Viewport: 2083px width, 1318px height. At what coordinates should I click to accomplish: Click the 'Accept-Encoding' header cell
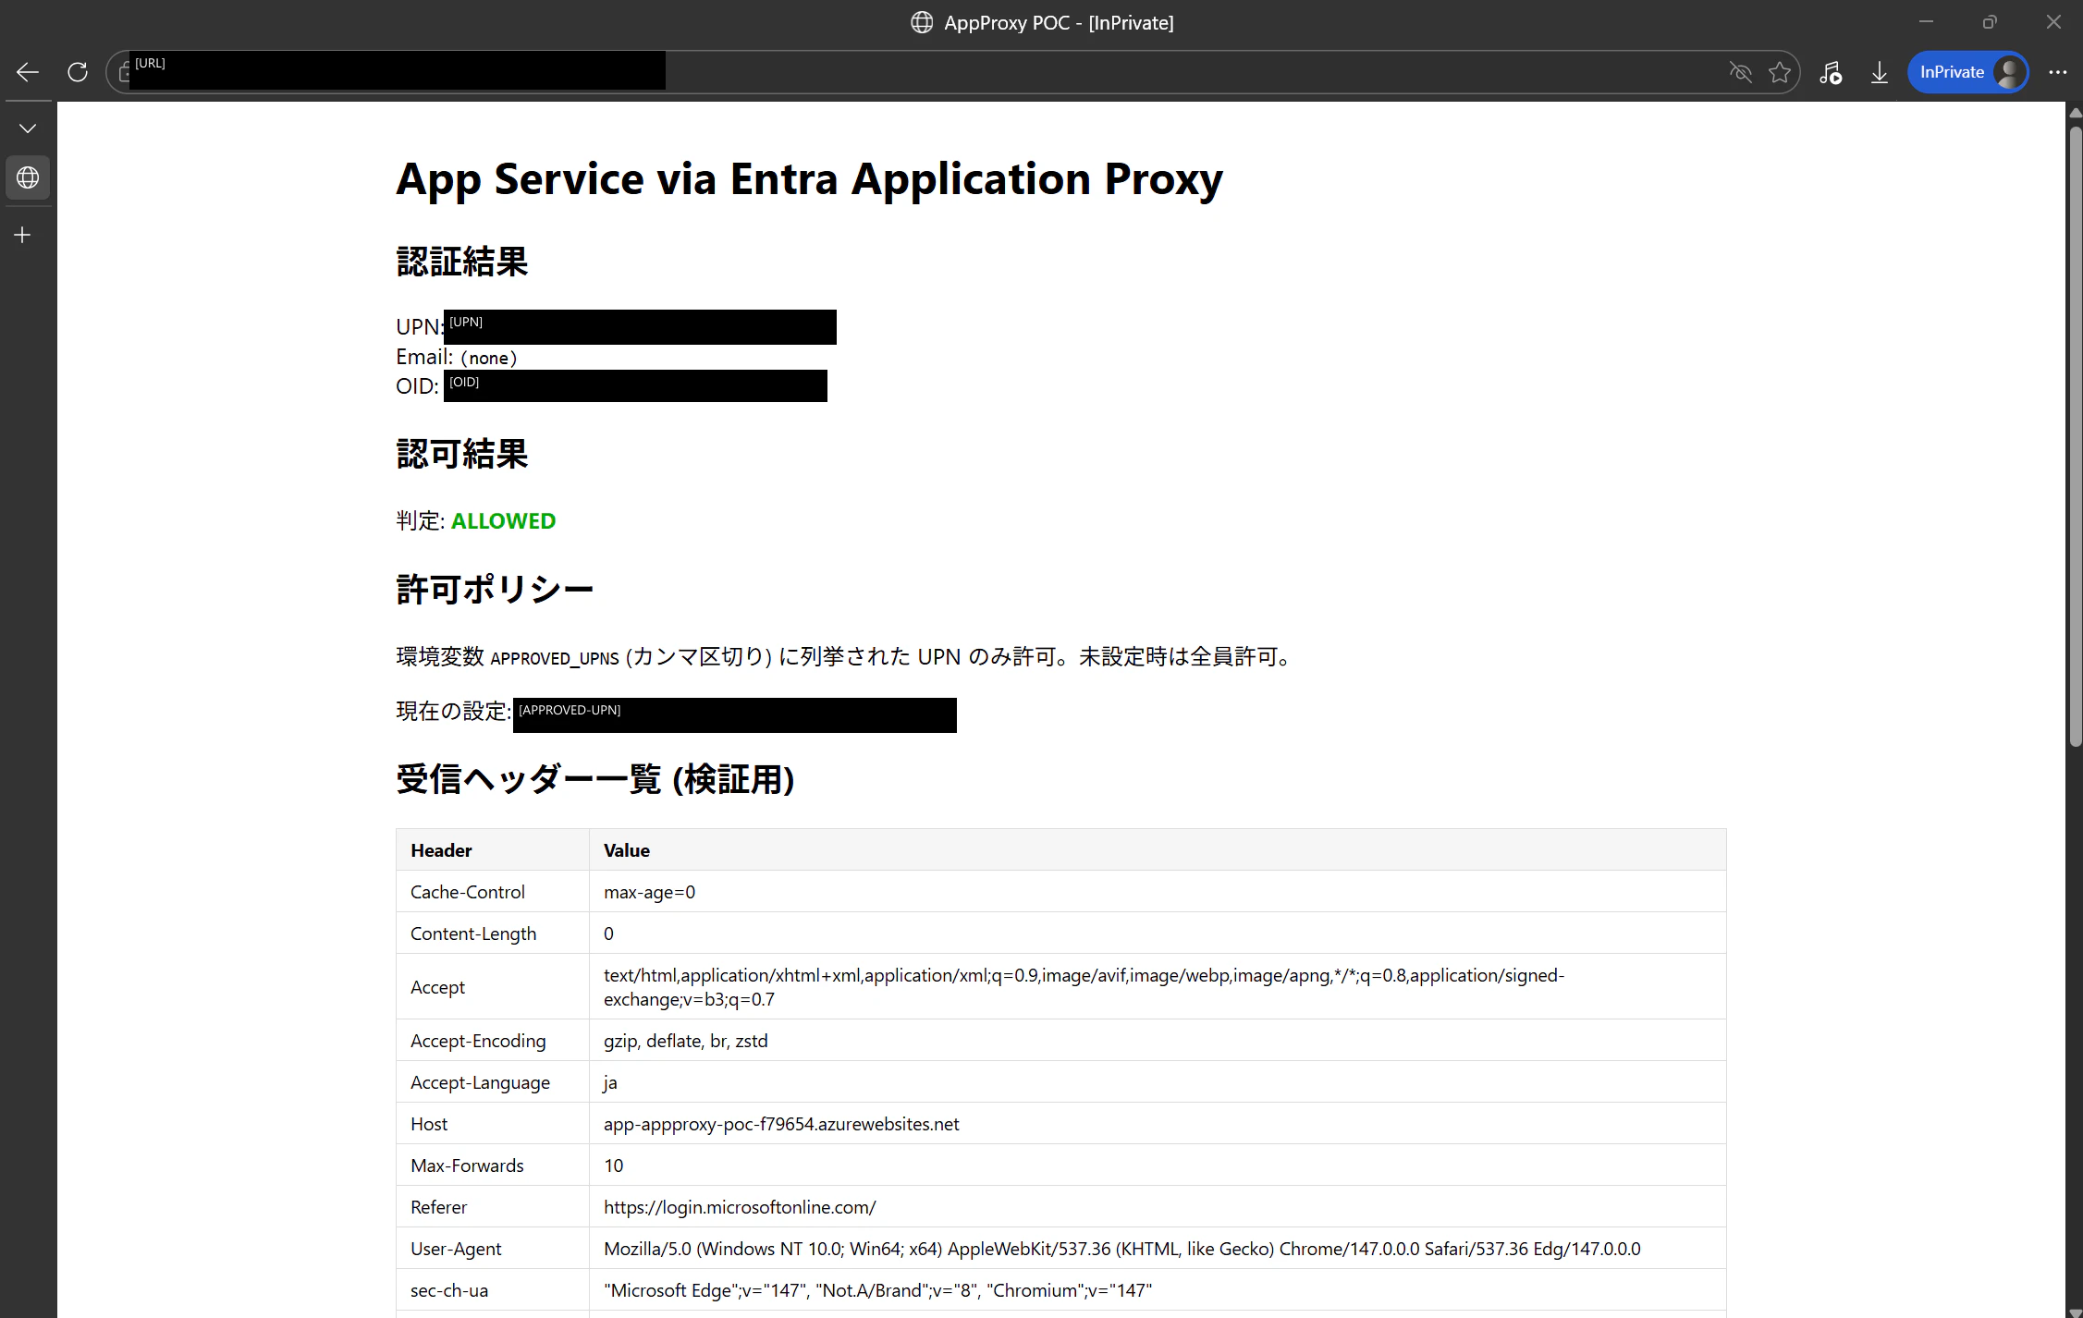coord(493,1041)
